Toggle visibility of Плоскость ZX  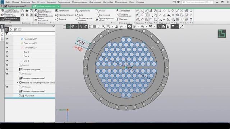pyautogui.click(x=7, y=43)
